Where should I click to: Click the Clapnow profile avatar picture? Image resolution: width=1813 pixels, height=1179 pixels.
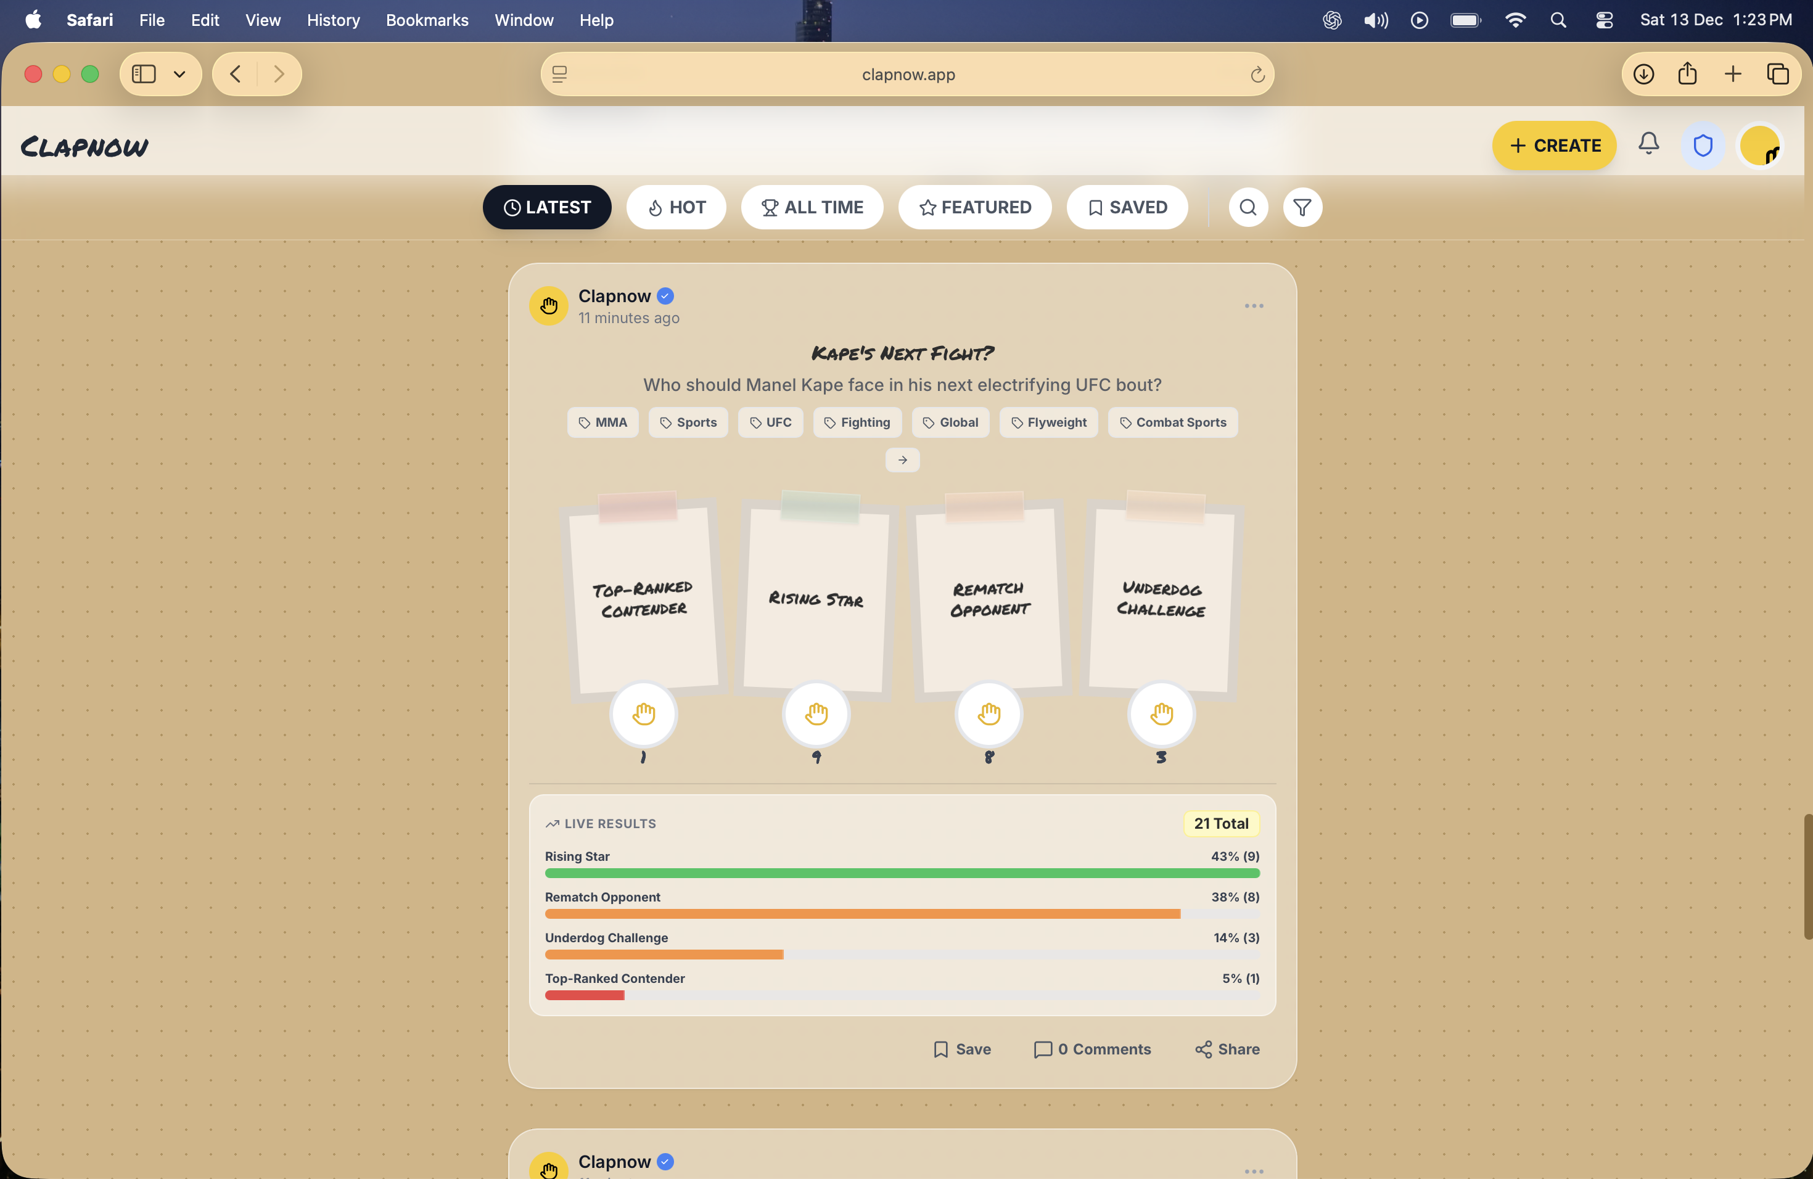[548, 306]
